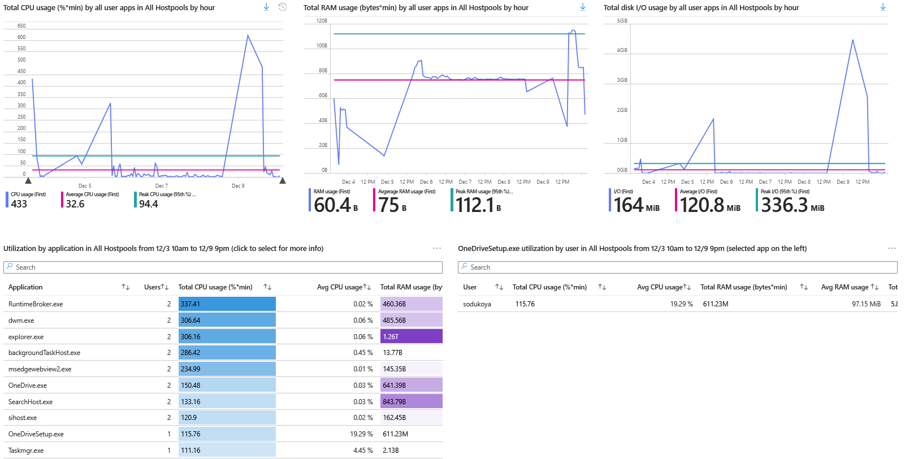
Task: Download the Total disk I/O chart data
Action: pos(883,7)
